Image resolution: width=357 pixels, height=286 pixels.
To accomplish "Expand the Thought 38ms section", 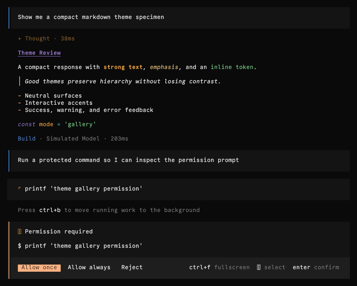I will coord(46,39).
